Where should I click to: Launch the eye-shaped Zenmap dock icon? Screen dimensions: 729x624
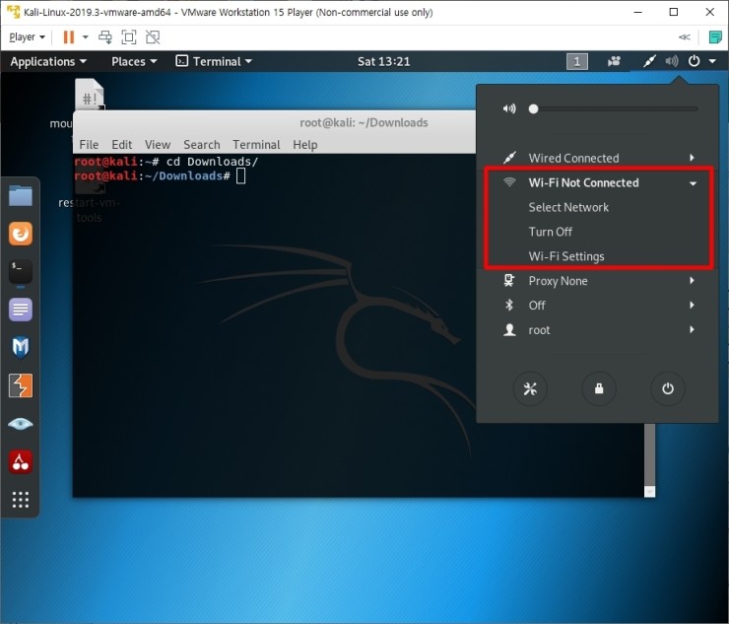pyautogui.click(x=21, y=424)
